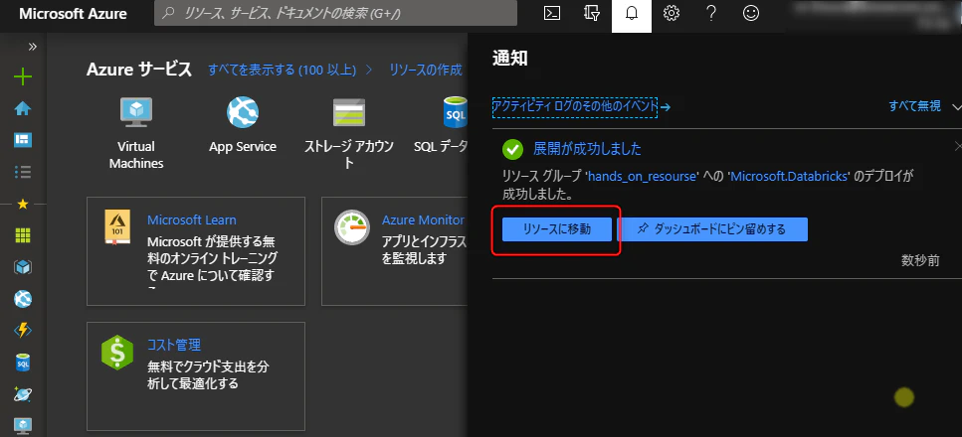Open the help question mark icon

point(711,14)
